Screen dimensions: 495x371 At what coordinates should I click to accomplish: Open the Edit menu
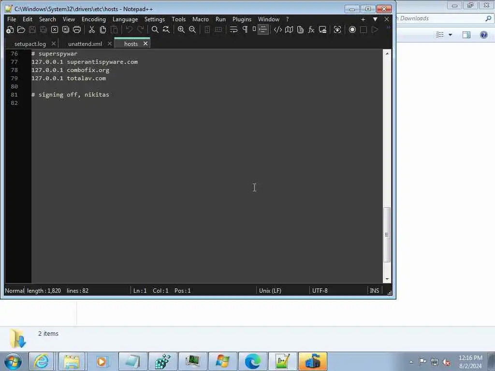(28, 19)
